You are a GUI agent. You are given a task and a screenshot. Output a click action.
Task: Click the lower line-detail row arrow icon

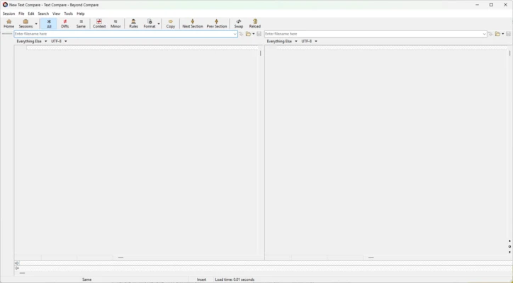click(x=17, y=268)
